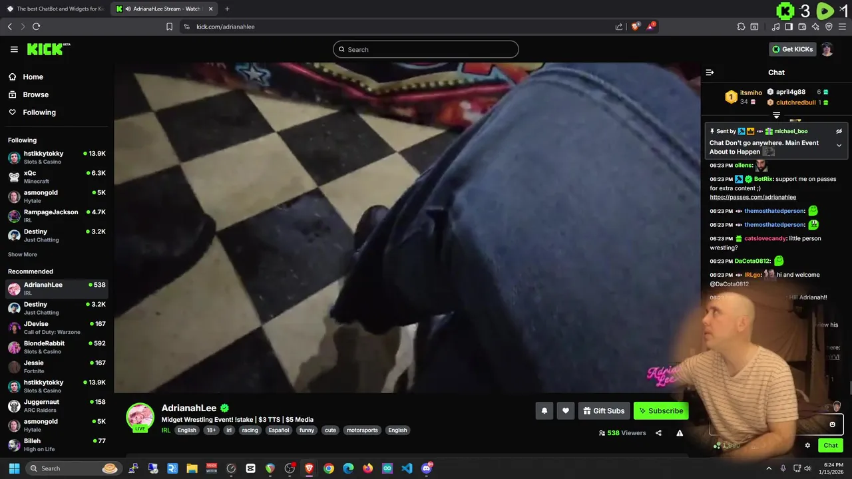Click the browser share icon in address bar
The image size is (852, 479).
pos(619,27)
